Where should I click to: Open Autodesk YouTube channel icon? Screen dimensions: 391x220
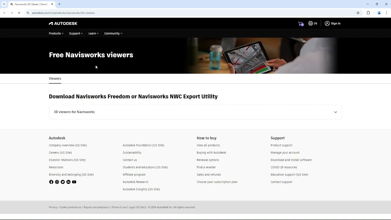pos(74,182)
